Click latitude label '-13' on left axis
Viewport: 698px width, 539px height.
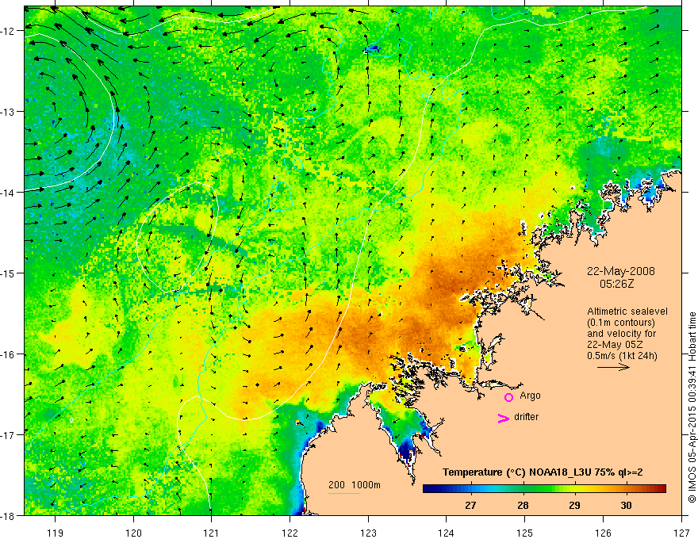(x=8, y=112)
